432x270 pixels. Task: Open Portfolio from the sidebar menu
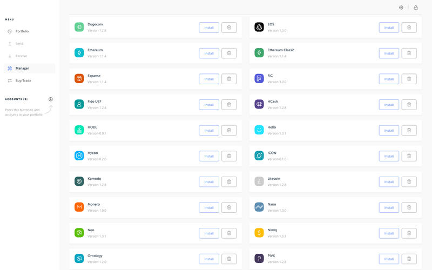22,31
